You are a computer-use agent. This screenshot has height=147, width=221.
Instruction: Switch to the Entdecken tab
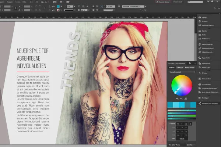click(x=180, y=68)
